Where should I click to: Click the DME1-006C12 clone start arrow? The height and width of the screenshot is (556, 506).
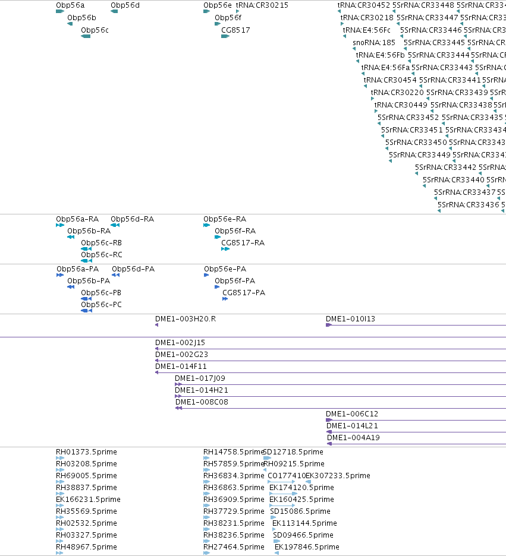pyautogui.click(x=329, y=420)
